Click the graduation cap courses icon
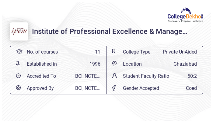Viewport: 213px width, 121px height. click(x=19, y=51)
